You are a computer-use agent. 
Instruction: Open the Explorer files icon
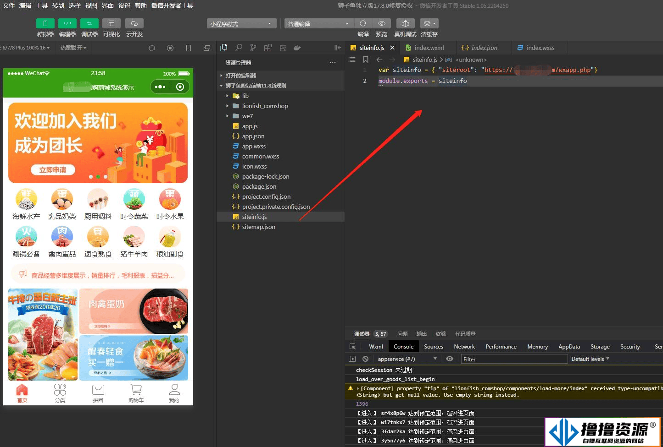click(224, 48)
